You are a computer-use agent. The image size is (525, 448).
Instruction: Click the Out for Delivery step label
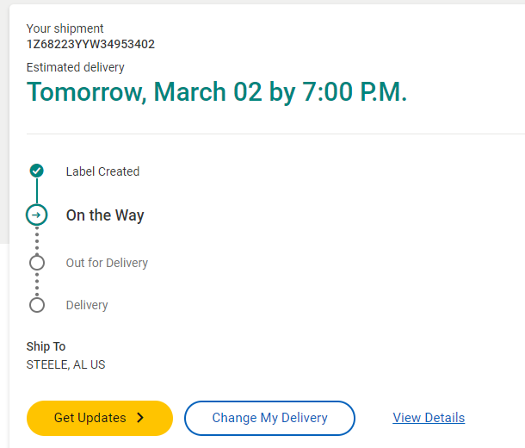tap(107, 263)
